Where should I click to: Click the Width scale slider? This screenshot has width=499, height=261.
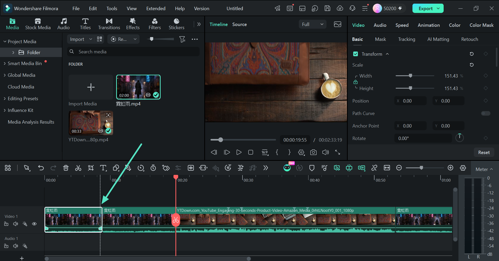[x=415, y=76]
